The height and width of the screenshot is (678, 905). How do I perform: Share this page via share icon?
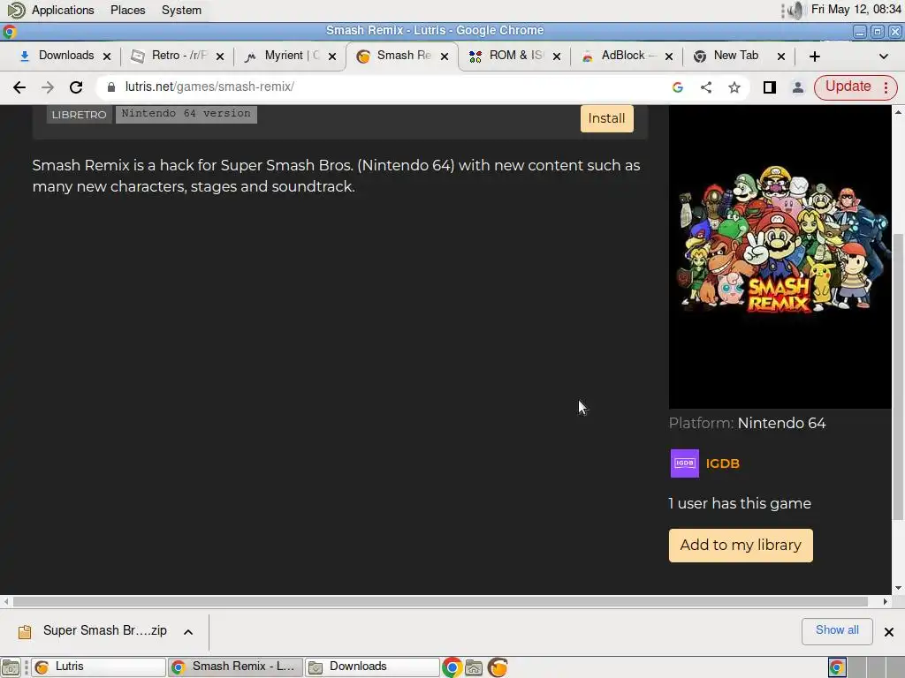tap(706, 87)
